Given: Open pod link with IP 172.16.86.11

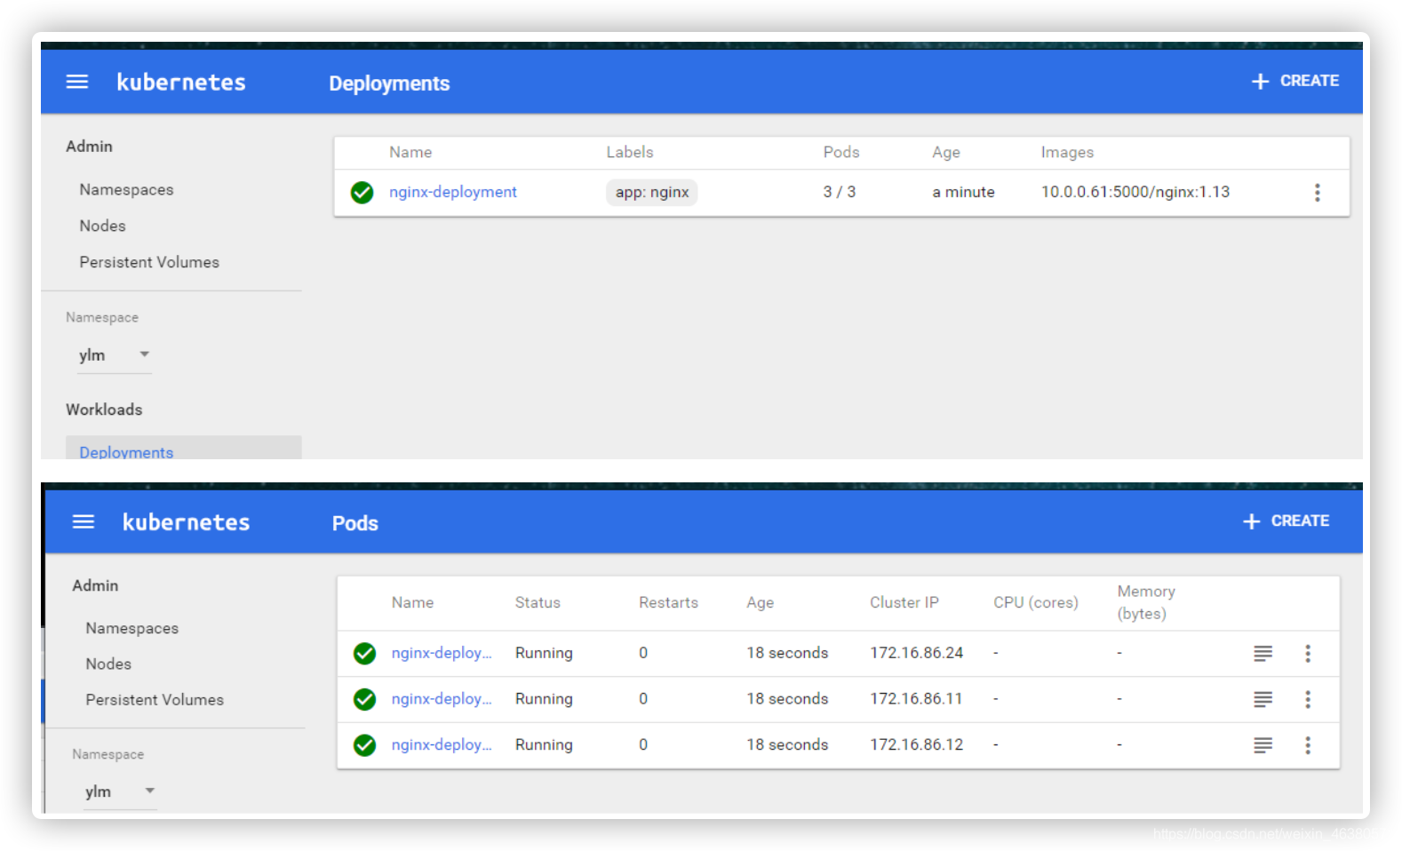Looking at the screenshot, I should pyautogui.click(x=442, y=699).
